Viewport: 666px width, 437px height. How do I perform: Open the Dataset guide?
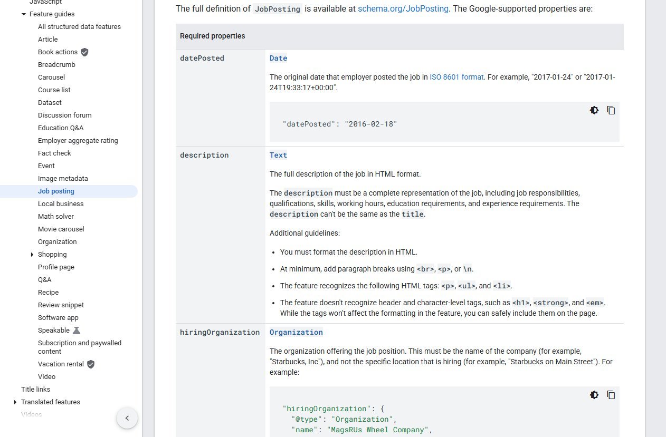pyautogui.click(x=50, y=103)
